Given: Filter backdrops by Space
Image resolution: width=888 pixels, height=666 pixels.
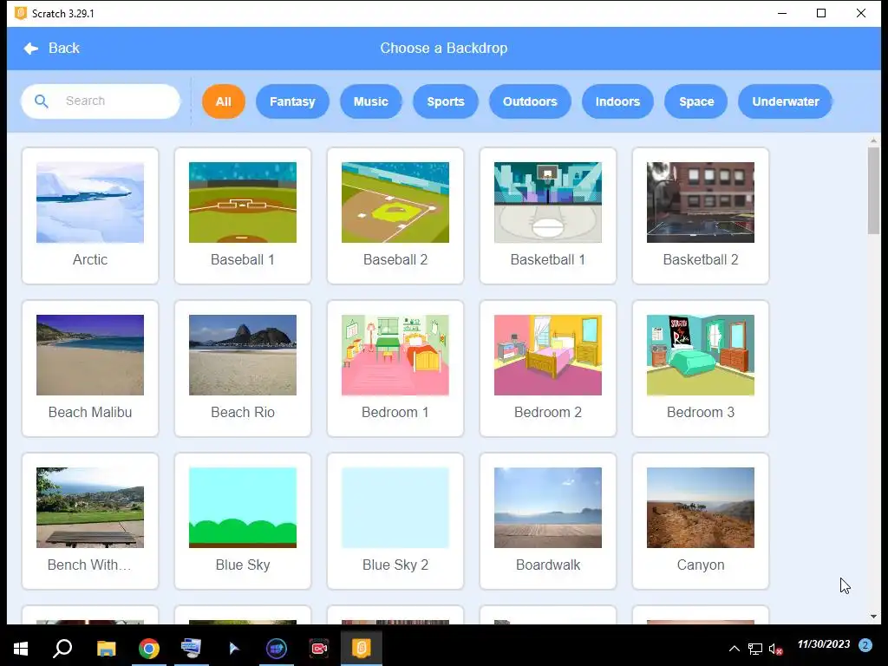Looking at the screenshot, I should point(696,101).
